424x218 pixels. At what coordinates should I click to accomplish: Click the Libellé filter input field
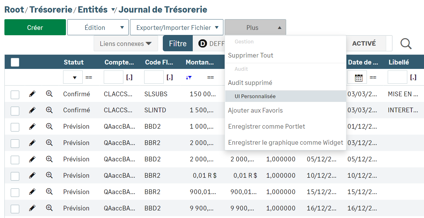click(x=397, y=77)
